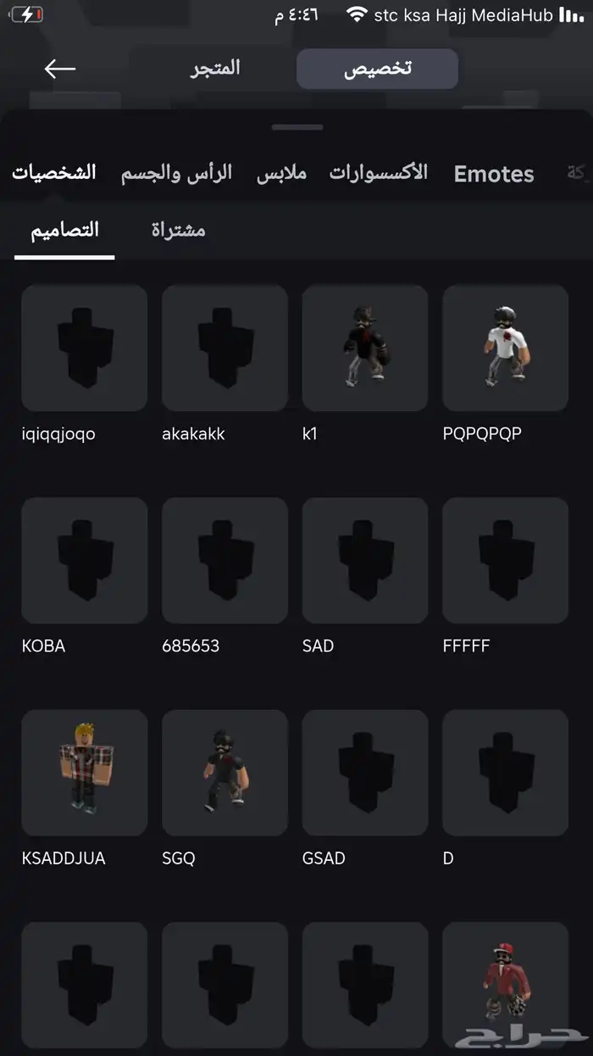Pick the FFFFF outfit slot
This screenshot has width=593, height=1056.
tap(505, 561)
